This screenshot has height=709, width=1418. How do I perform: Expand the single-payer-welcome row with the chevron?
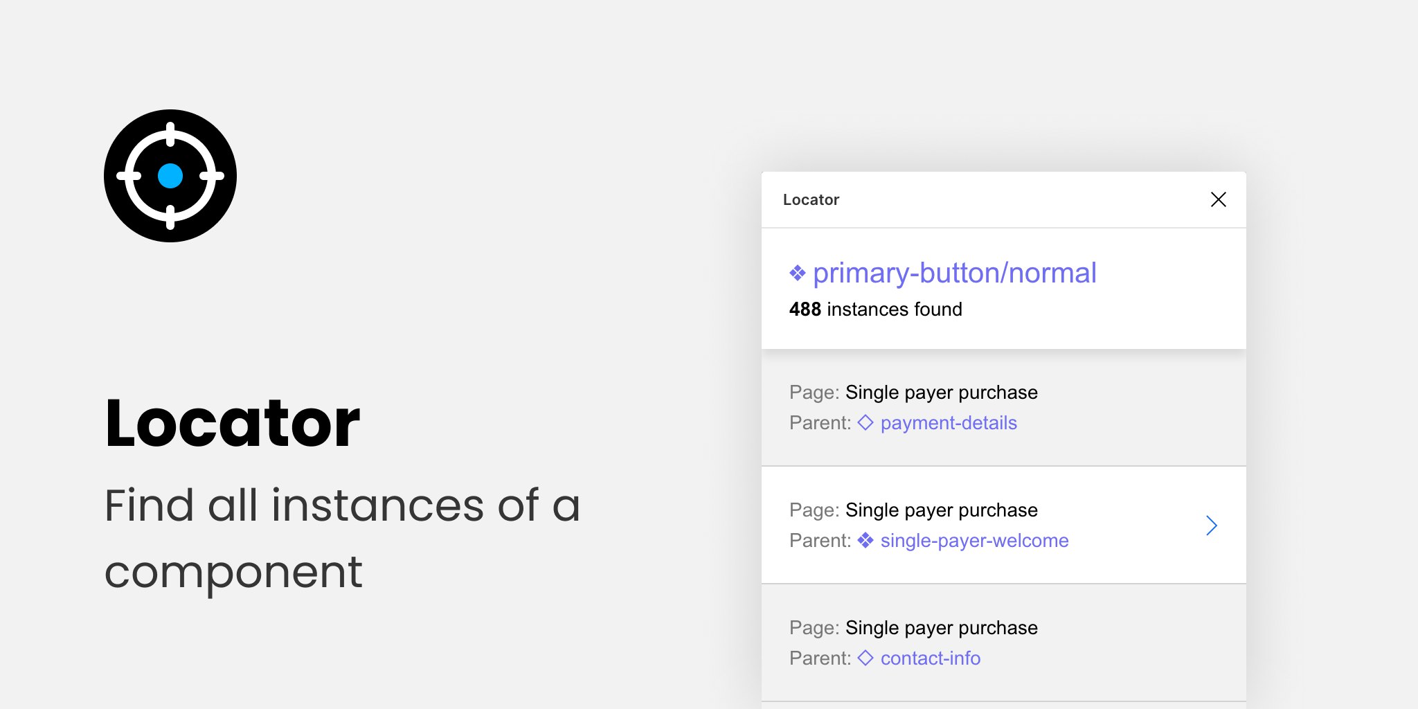click(1211, 526)
